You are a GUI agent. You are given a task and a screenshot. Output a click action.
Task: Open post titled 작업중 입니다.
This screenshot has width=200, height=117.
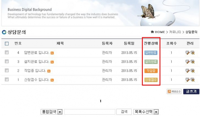35,70
